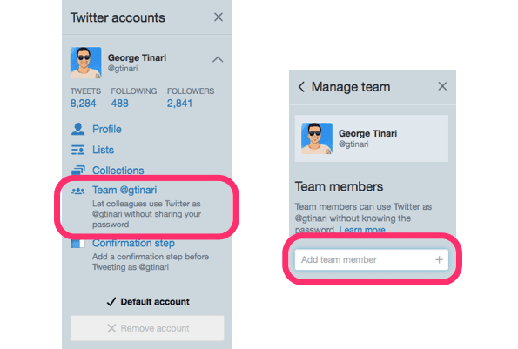Click the Lists icon
This screenshot has width=518, height=349.
pyautogui.click(x=78, y=150)
